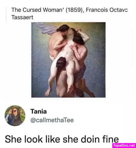136x148 pixels.
Task: Click the artist name 'Francois Octave' in the caption
Action: tap(107, 10)
